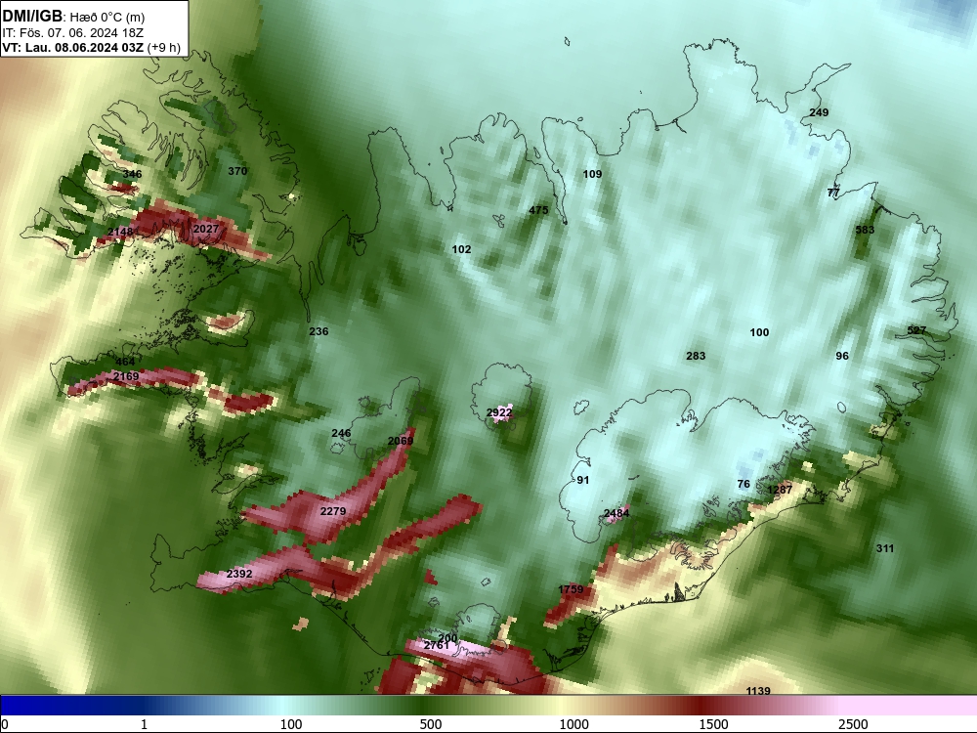Click the map value 76
This screenshot has width=977, height=733.
(743, 485)
